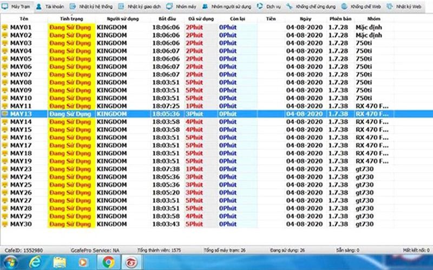Switch to the Nhóm máy tab

(181, 6)
